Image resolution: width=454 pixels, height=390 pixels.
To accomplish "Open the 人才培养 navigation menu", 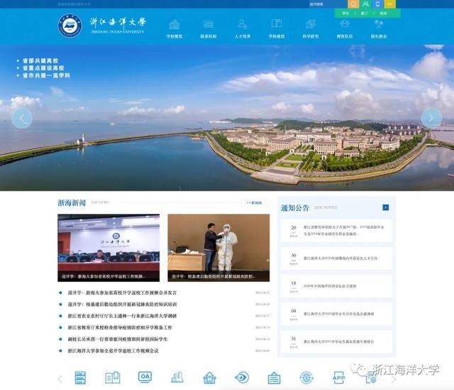I will (x=243, y=29).
